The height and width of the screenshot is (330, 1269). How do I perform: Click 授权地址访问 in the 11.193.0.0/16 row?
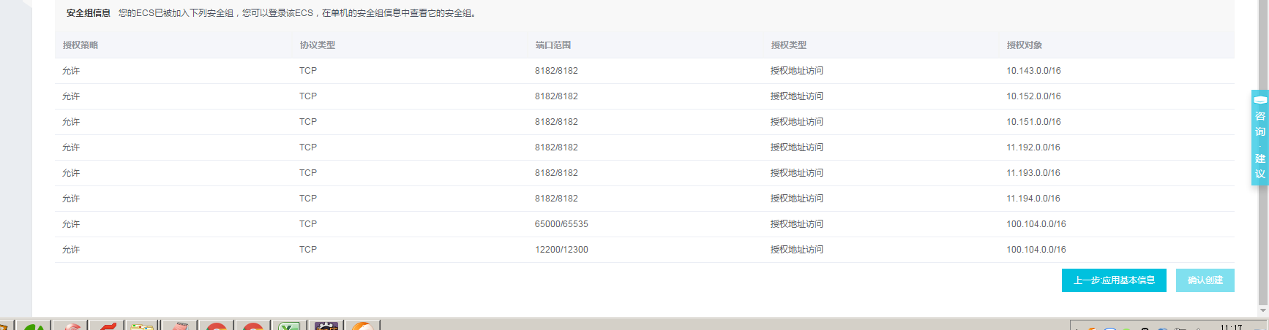[797, 173]
